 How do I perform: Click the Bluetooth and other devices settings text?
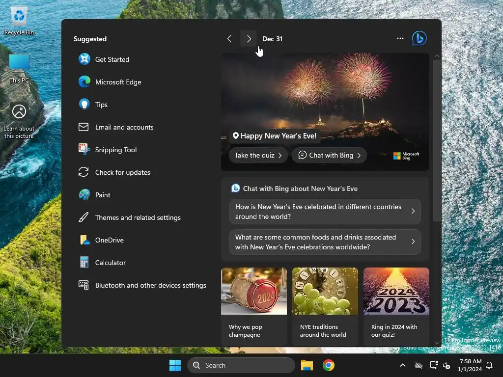[150, 285]
